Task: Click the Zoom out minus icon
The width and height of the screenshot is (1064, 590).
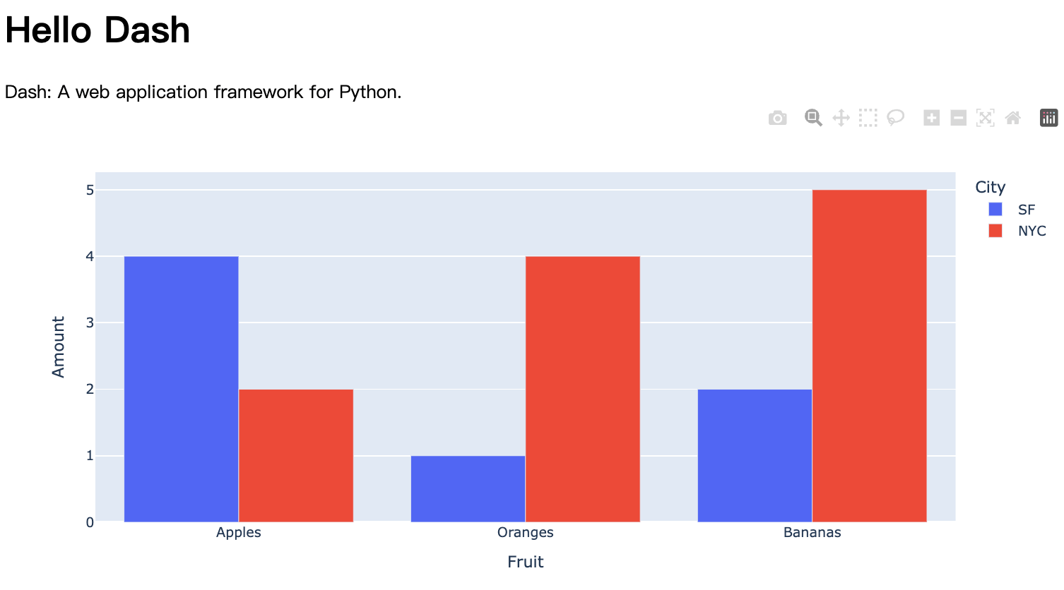Action: [x=959, y=118]
